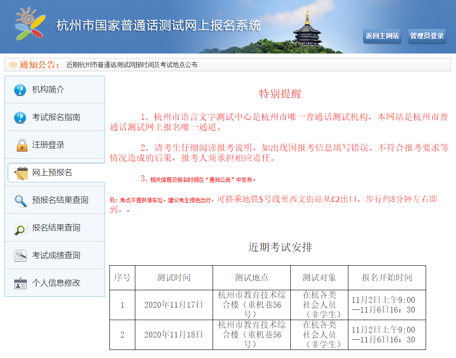Screen dimensions: 456x358
Task: Select the 网上预报名 tab in the sidebar
Action: 52,173
